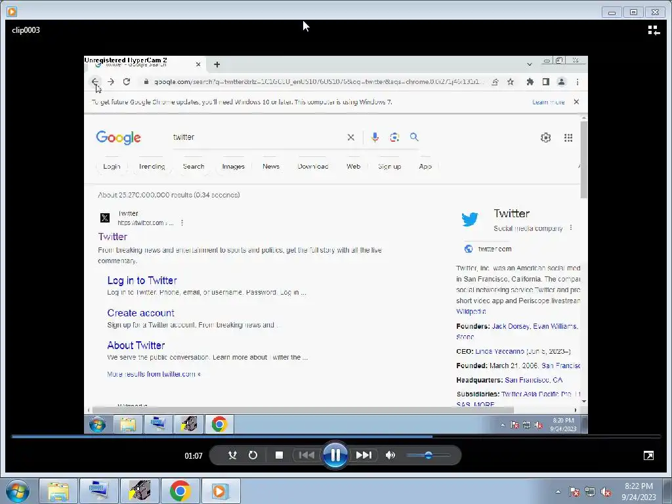Reload the page in recorded Chrome window
The image size is (672, 504).
point(127,81)
